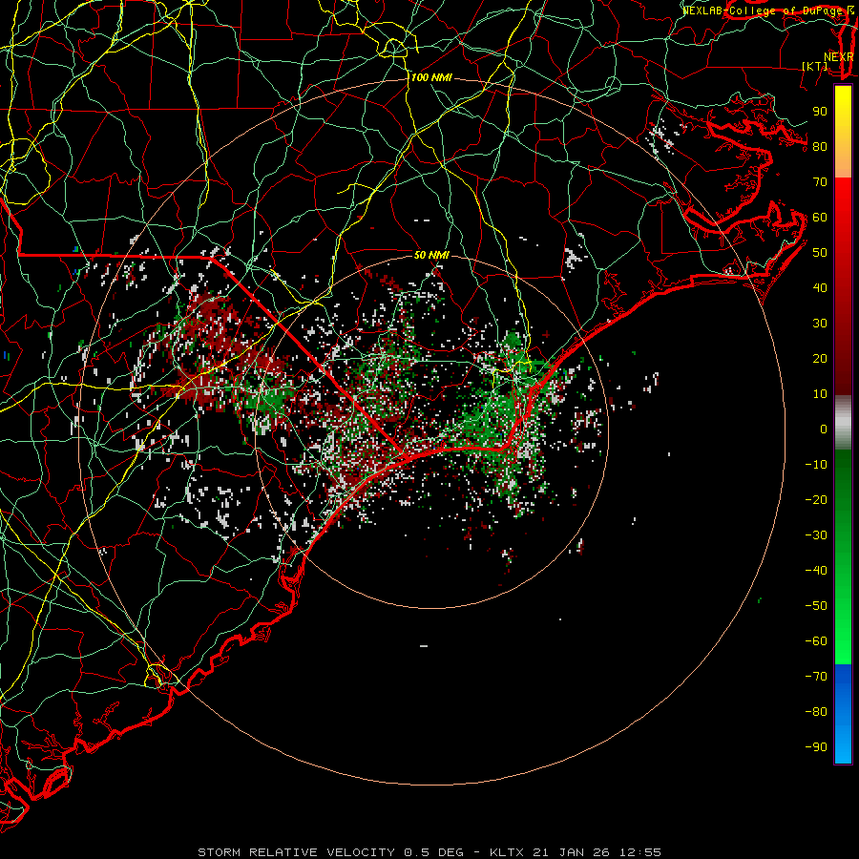Select the -70 value on velocity scale

pyautogui.click(x=816, y=677)
